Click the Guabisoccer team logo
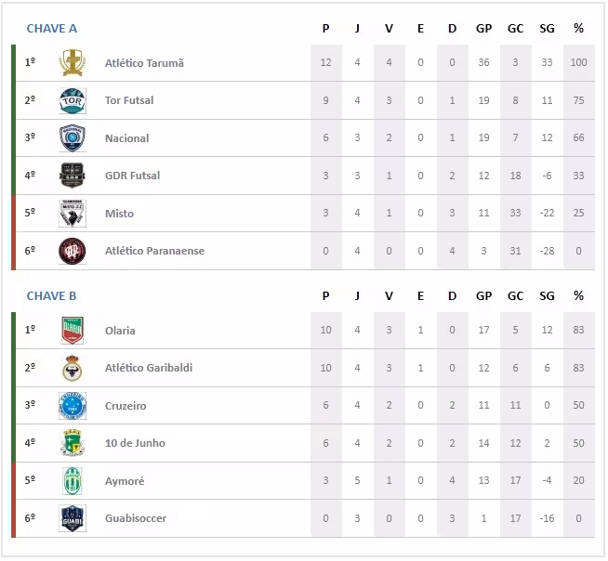Viewport: 608px width, 561px height. (x=72, y=518)
